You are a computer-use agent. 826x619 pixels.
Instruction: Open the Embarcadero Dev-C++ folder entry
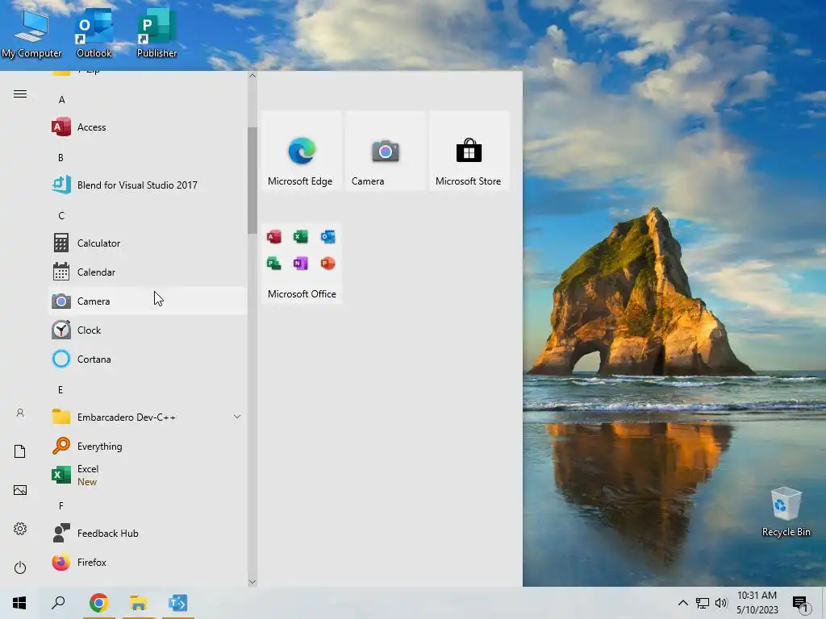(148, 417)
